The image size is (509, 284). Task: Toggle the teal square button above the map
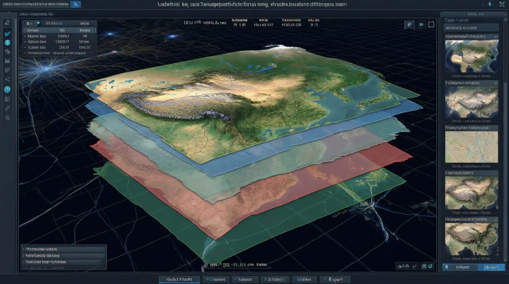421,24
